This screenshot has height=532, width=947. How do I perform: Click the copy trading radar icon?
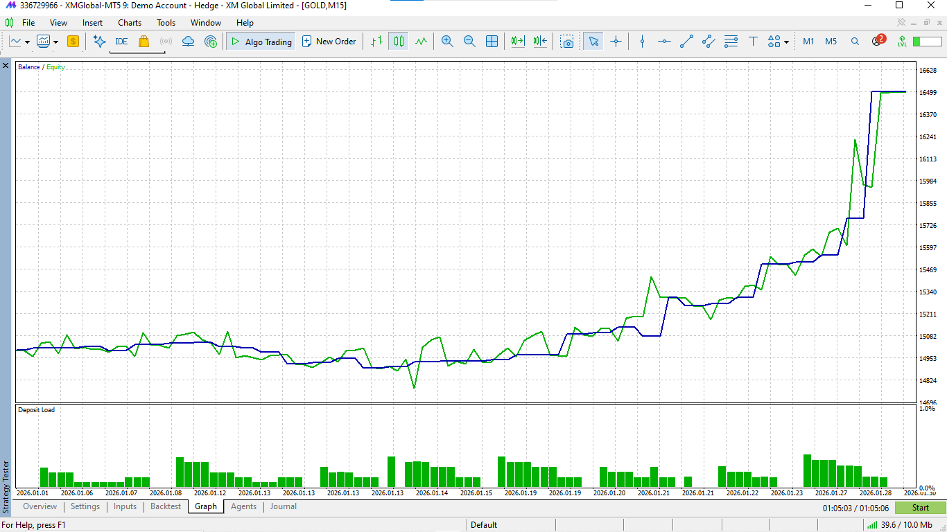tap(211, 42)
